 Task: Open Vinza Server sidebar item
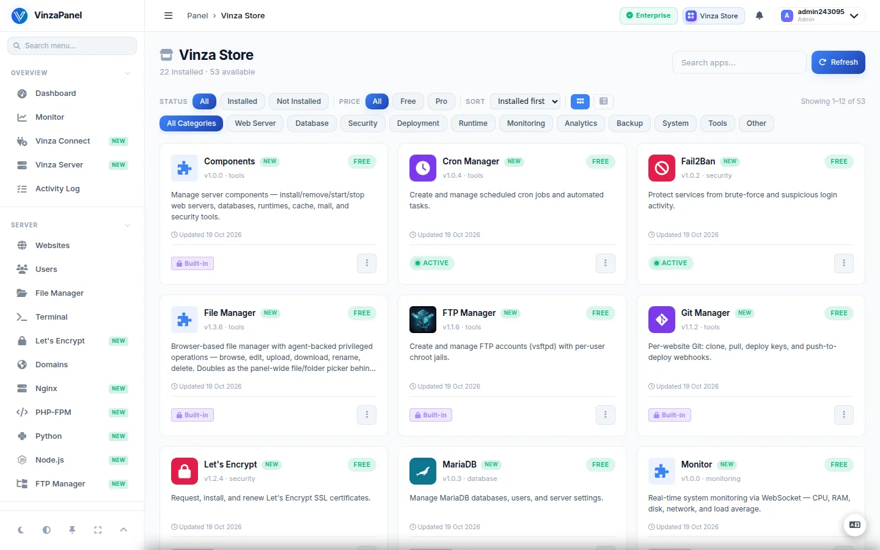pos(72,165)
